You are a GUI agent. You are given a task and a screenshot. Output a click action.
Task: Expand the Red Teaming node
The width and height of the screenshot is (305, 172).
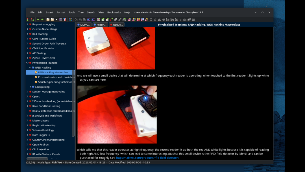27,34
